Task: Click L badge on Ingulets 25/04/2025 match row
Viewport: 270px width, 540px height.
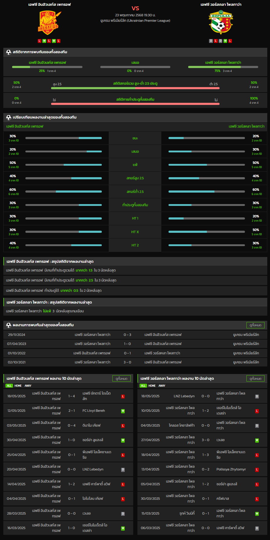Action: (x=123, y=455)
